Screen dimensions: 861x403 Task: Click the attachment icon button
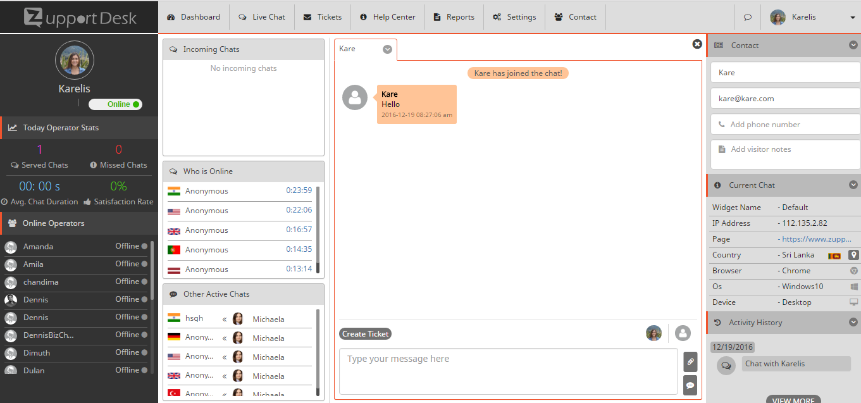click(x=690, y=362)
